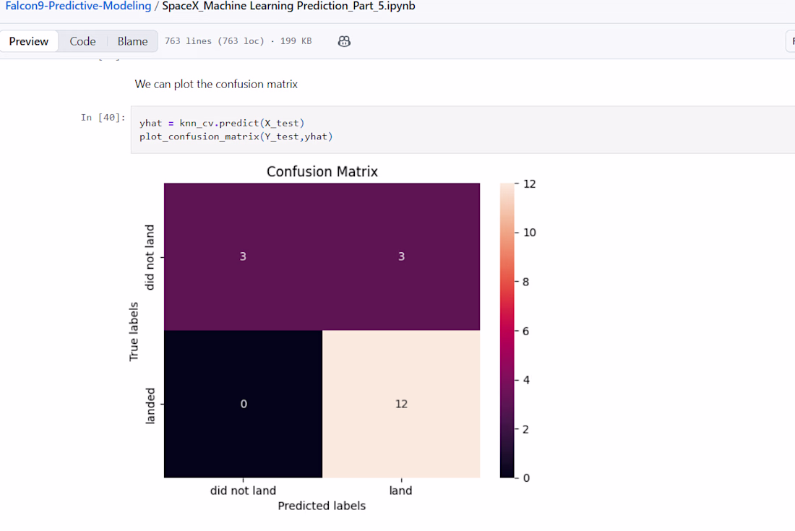The image size is (795, 531).
Task: Click the Confusion Matrix chart title
Action: pyautogui.click(x=322, y=171)
